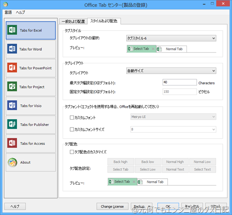
Task: Click the Backup button
Action: tap(142, 206)
